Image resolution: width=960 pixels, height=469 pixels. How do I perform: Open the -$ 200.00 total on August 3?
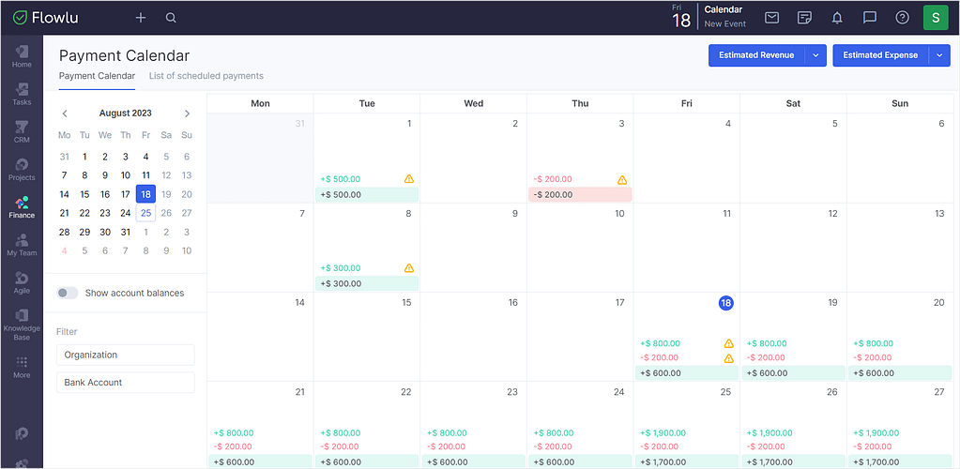[580, 195]
